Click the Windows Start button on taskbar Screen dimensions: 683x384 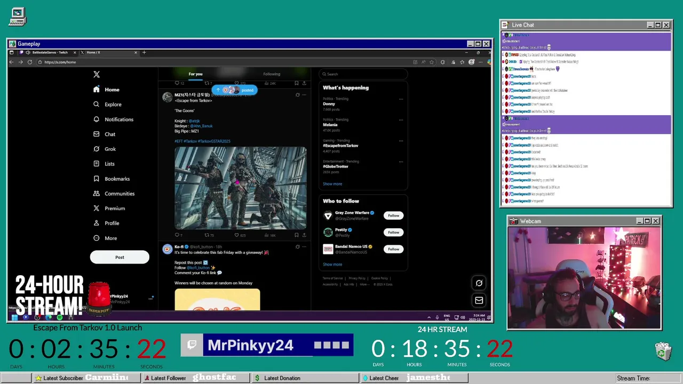pos(14,318)
